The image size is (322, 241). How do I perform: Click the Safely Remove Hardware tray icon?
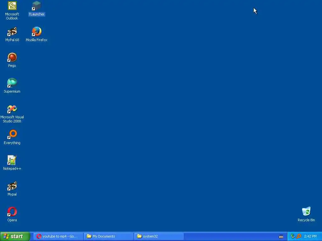pos(293,236)
